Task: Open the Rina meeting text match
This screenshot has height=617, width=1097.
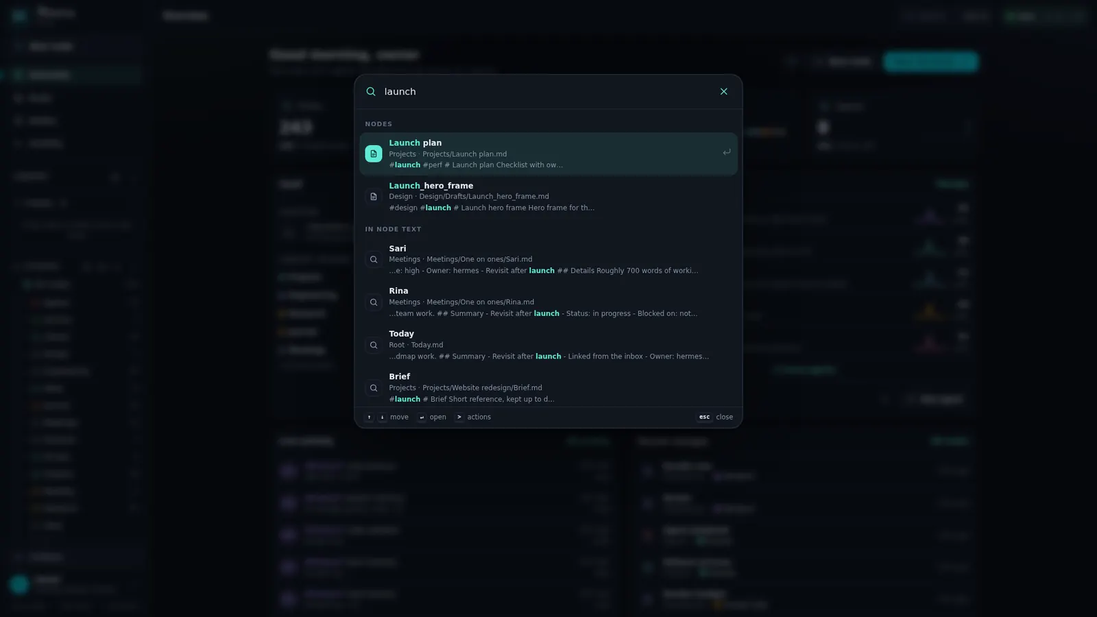Action: (x=548, y=302)
